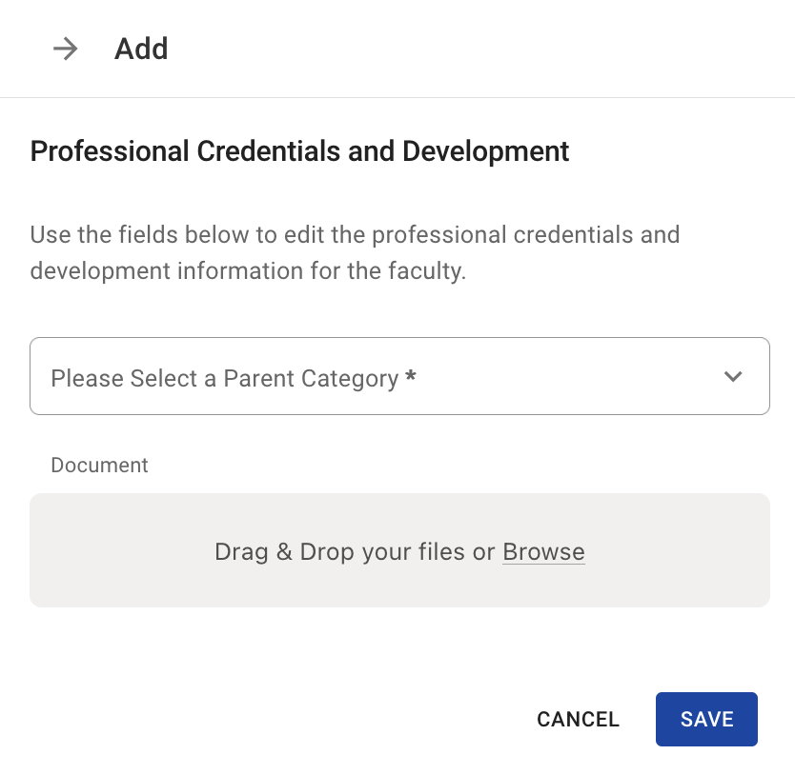This screenshot has width=795, height=775.
Task: Click the word "Development" in the heading
Action: pos(486,151)
